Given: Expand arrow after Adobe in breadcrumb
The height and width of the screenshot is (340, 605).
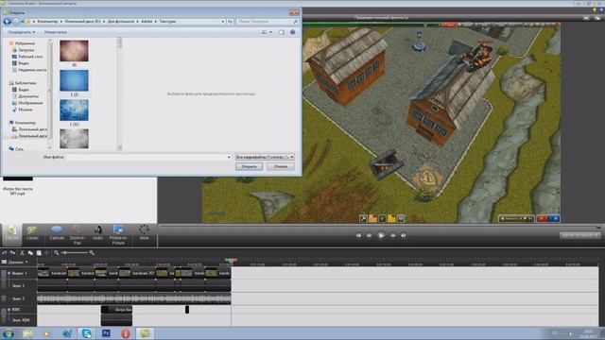Looking at the screenshot, I should 156,22.
